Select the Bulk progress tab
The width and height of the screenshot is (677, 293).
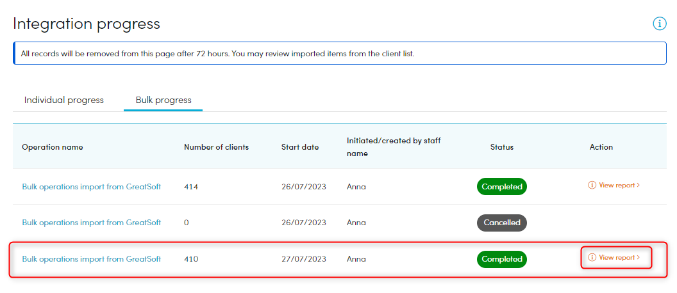(163, 100)
